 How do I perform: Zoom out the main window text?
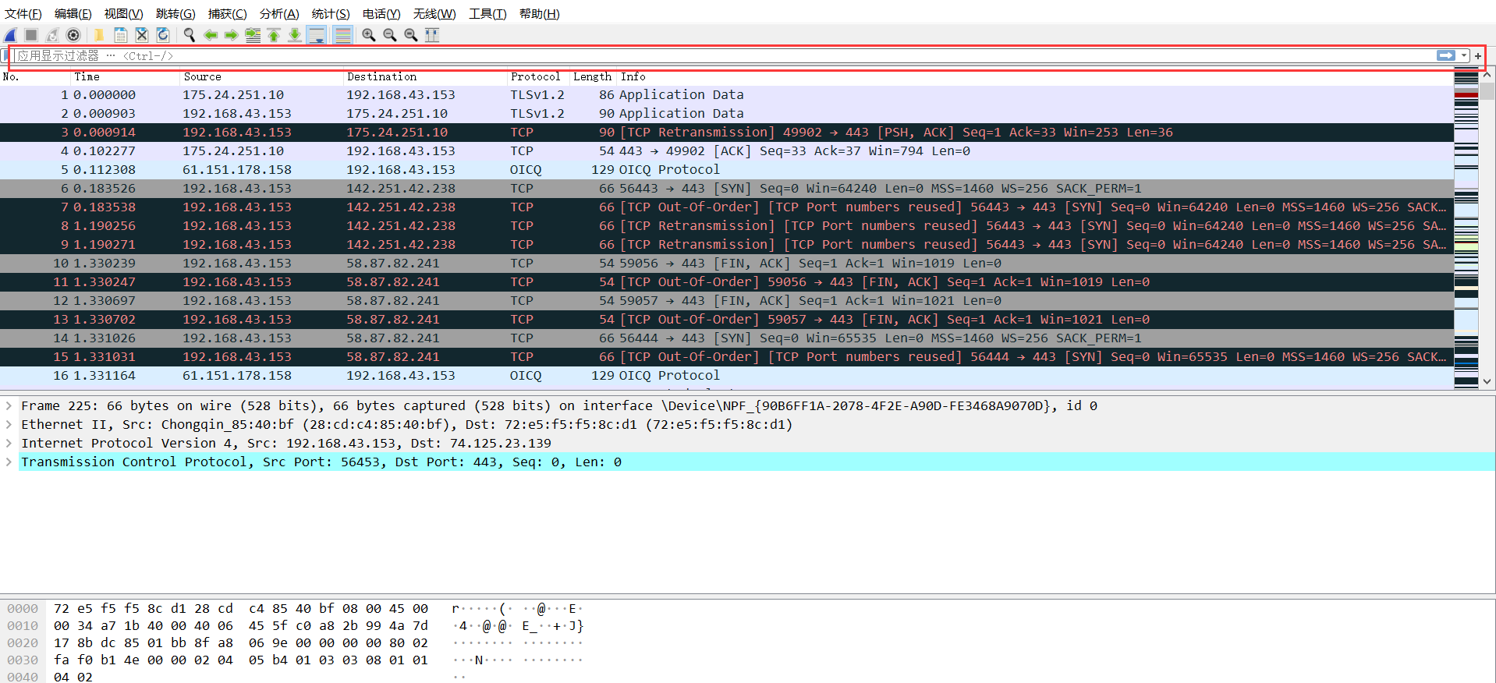click(389, 35)
